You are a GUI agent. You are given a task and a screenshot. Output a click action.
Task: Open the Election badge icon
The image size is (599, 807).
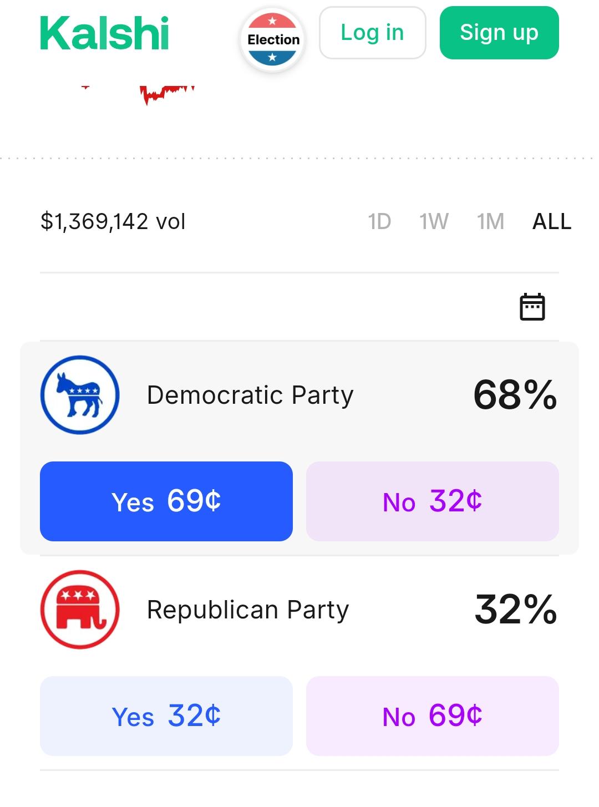pos(272,40)
